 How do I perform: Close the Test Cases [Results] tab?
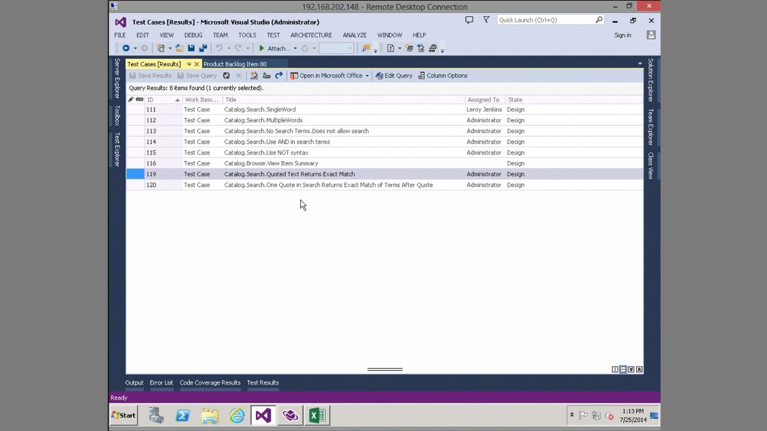197,64
